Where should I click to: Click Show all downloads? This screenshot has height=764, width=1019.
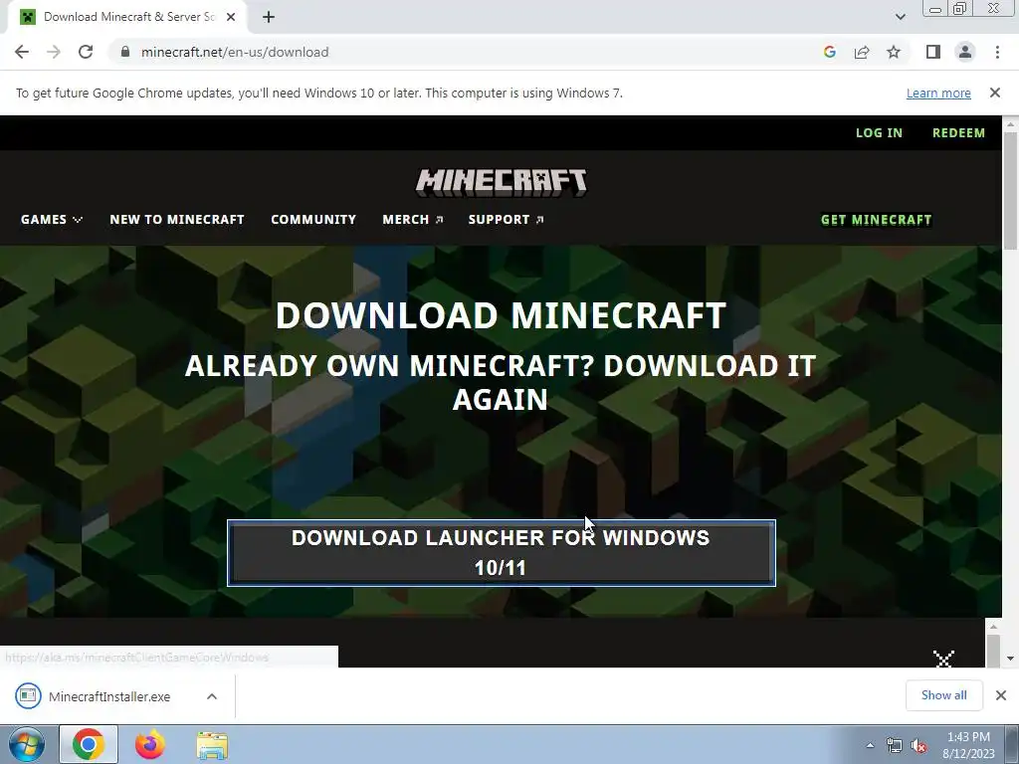pos(943,695)
